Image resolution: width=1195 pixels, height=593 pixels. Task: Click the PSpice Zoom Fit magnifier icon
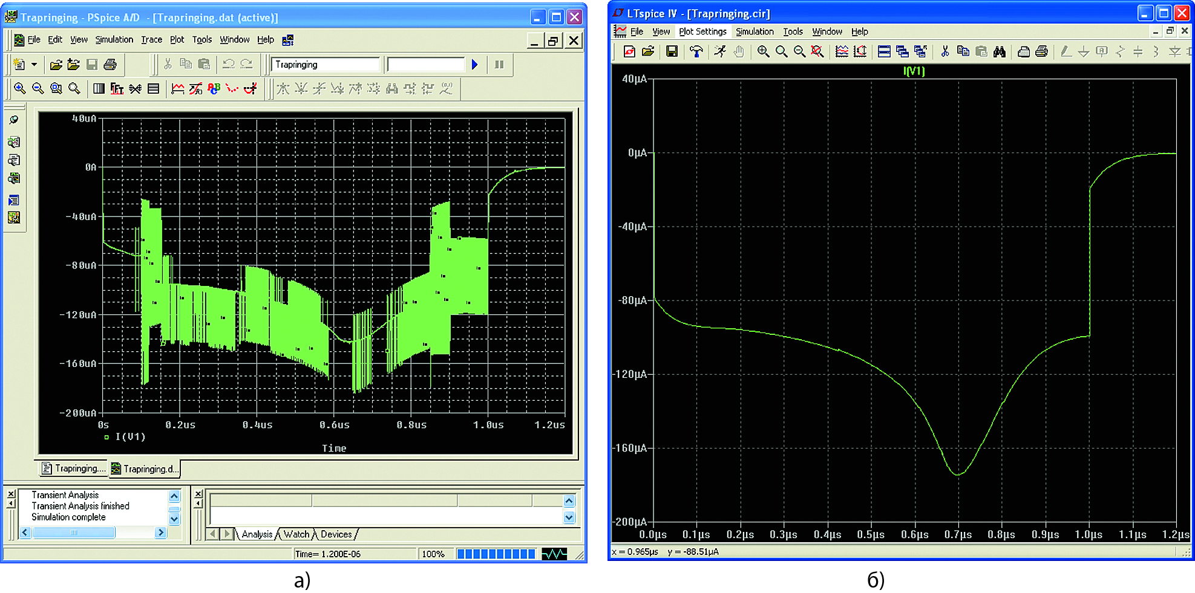(74, 89)
